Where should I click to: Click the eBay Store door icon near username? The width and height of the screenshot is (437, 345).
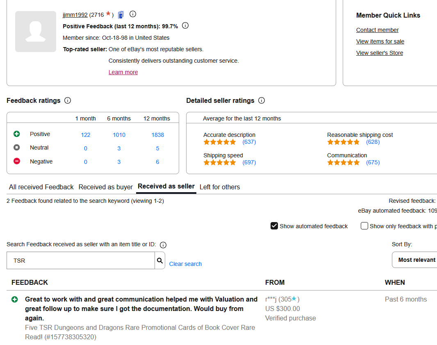pos(121,14)
